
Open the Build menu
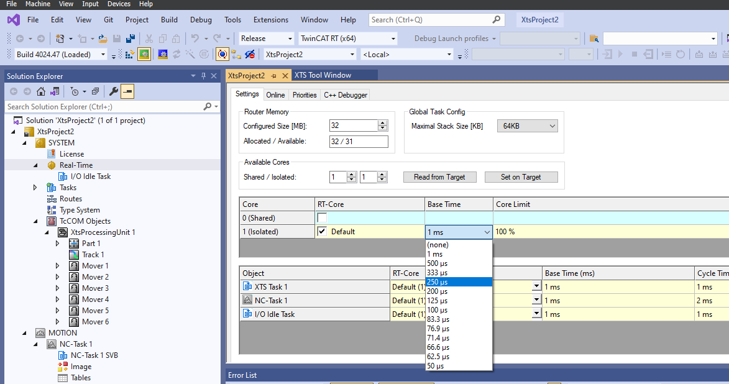(x=169, y=19)
